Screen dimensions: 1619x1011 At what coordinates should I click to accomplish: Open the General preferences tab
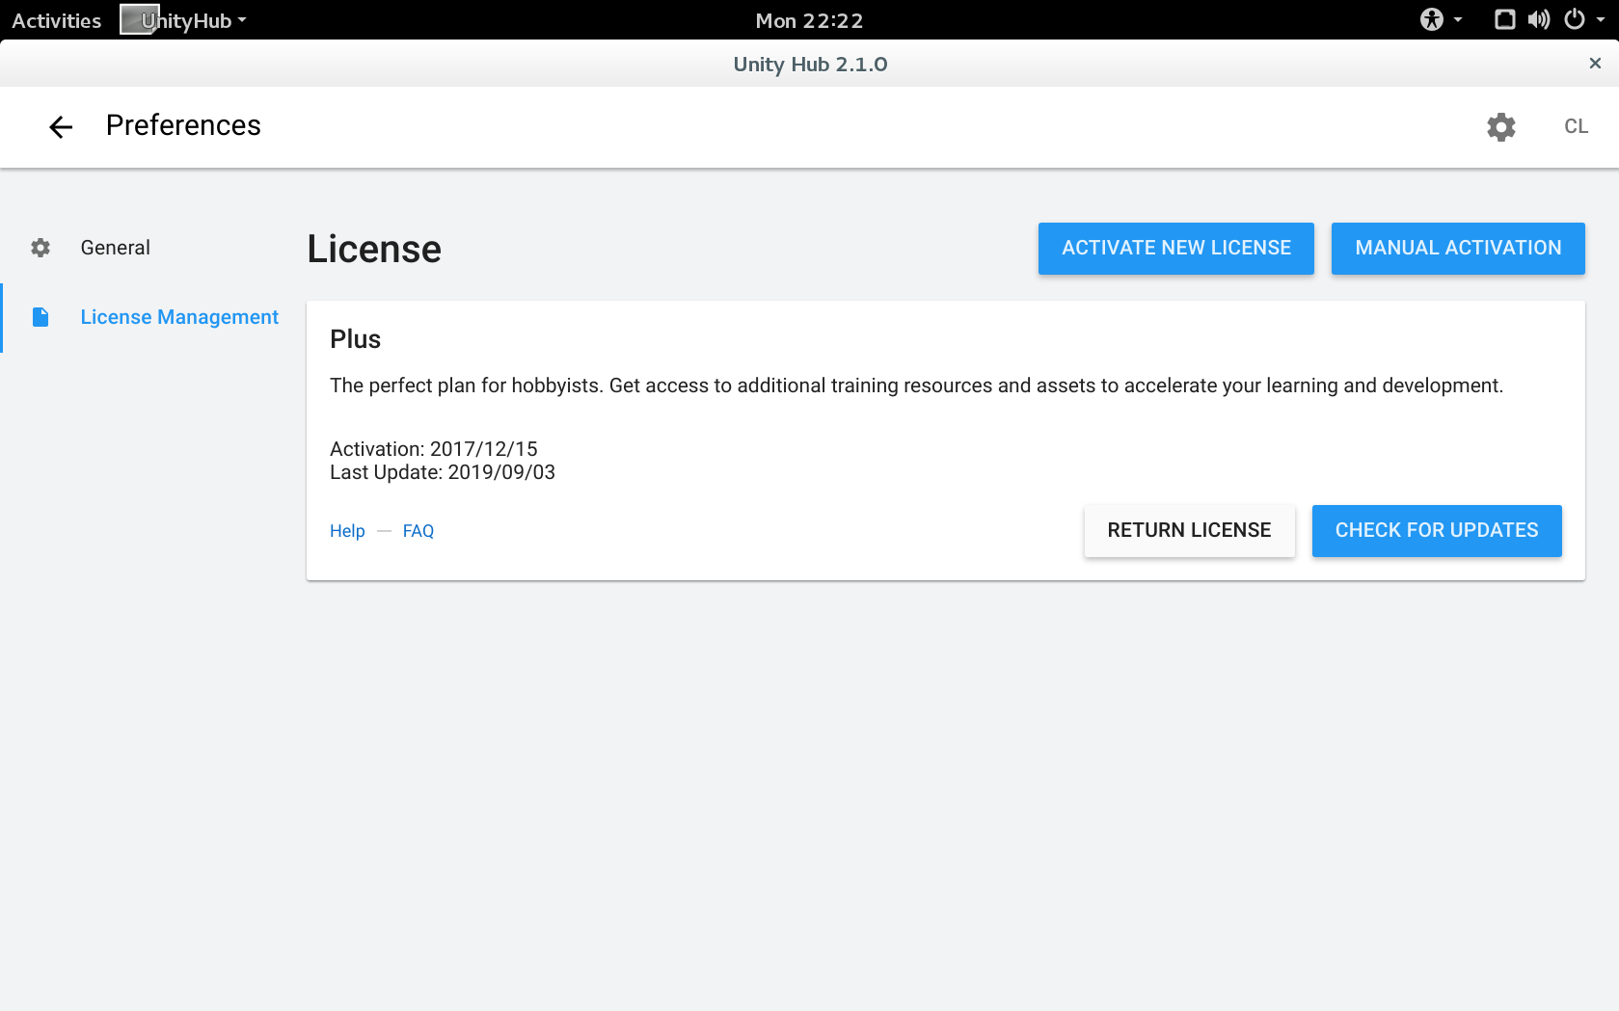116,248
